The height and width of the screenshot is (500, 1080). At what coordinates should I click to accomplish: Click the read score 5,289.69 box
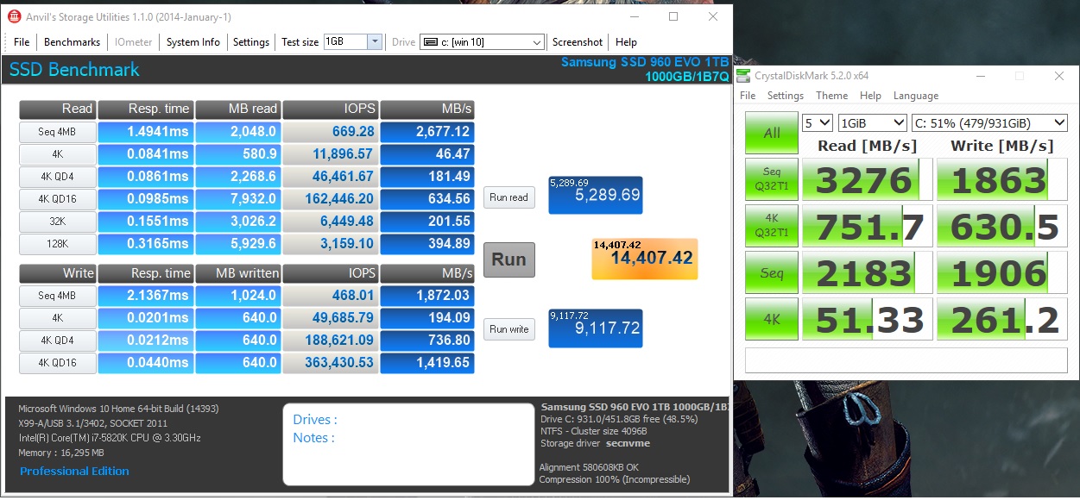pyautogui.click(x=596, y=196)
